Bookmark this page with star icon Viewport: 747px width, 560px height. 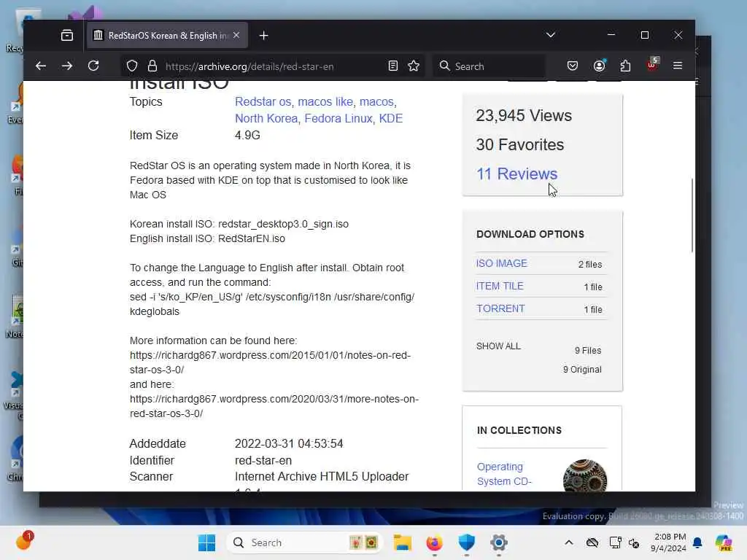(x=414, y=66)
